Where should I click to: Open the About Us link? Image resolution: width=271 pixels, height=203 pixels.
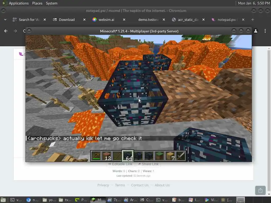tap(162, 185)
